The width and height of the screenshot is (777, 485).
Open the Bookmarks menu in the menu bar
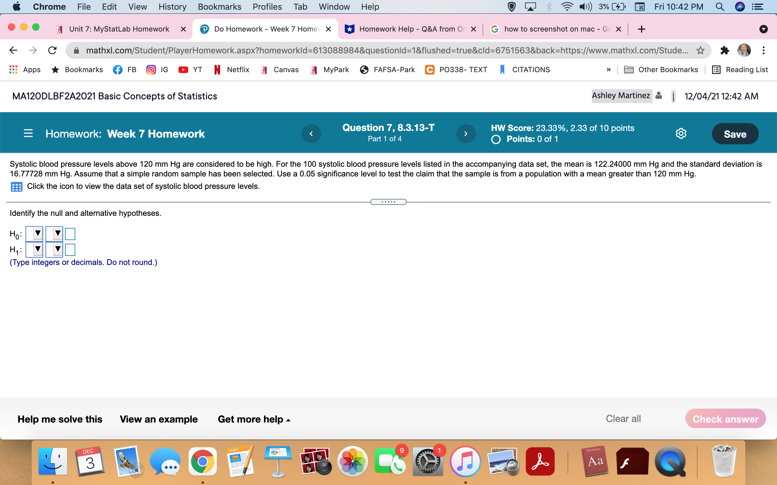point(219,7)
